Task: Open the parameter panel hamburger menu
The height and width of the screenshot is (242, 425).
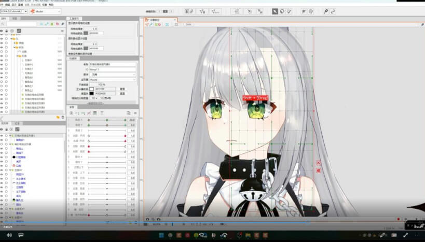Action: pyautogui.click(x=135, y=113)
